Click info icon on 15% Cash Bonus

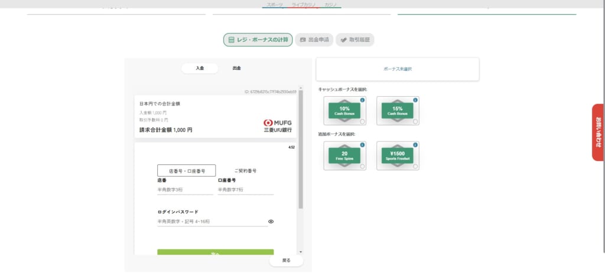(x=415, y=100)
